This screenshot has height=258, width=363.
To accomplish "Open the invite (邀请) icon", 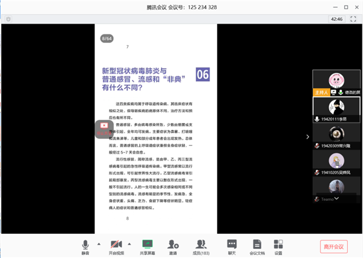I will click(174, 245).
